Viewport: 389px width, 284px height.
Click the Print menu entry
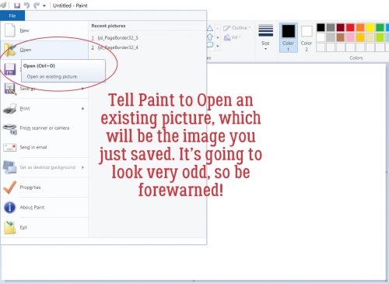(44, 108)
